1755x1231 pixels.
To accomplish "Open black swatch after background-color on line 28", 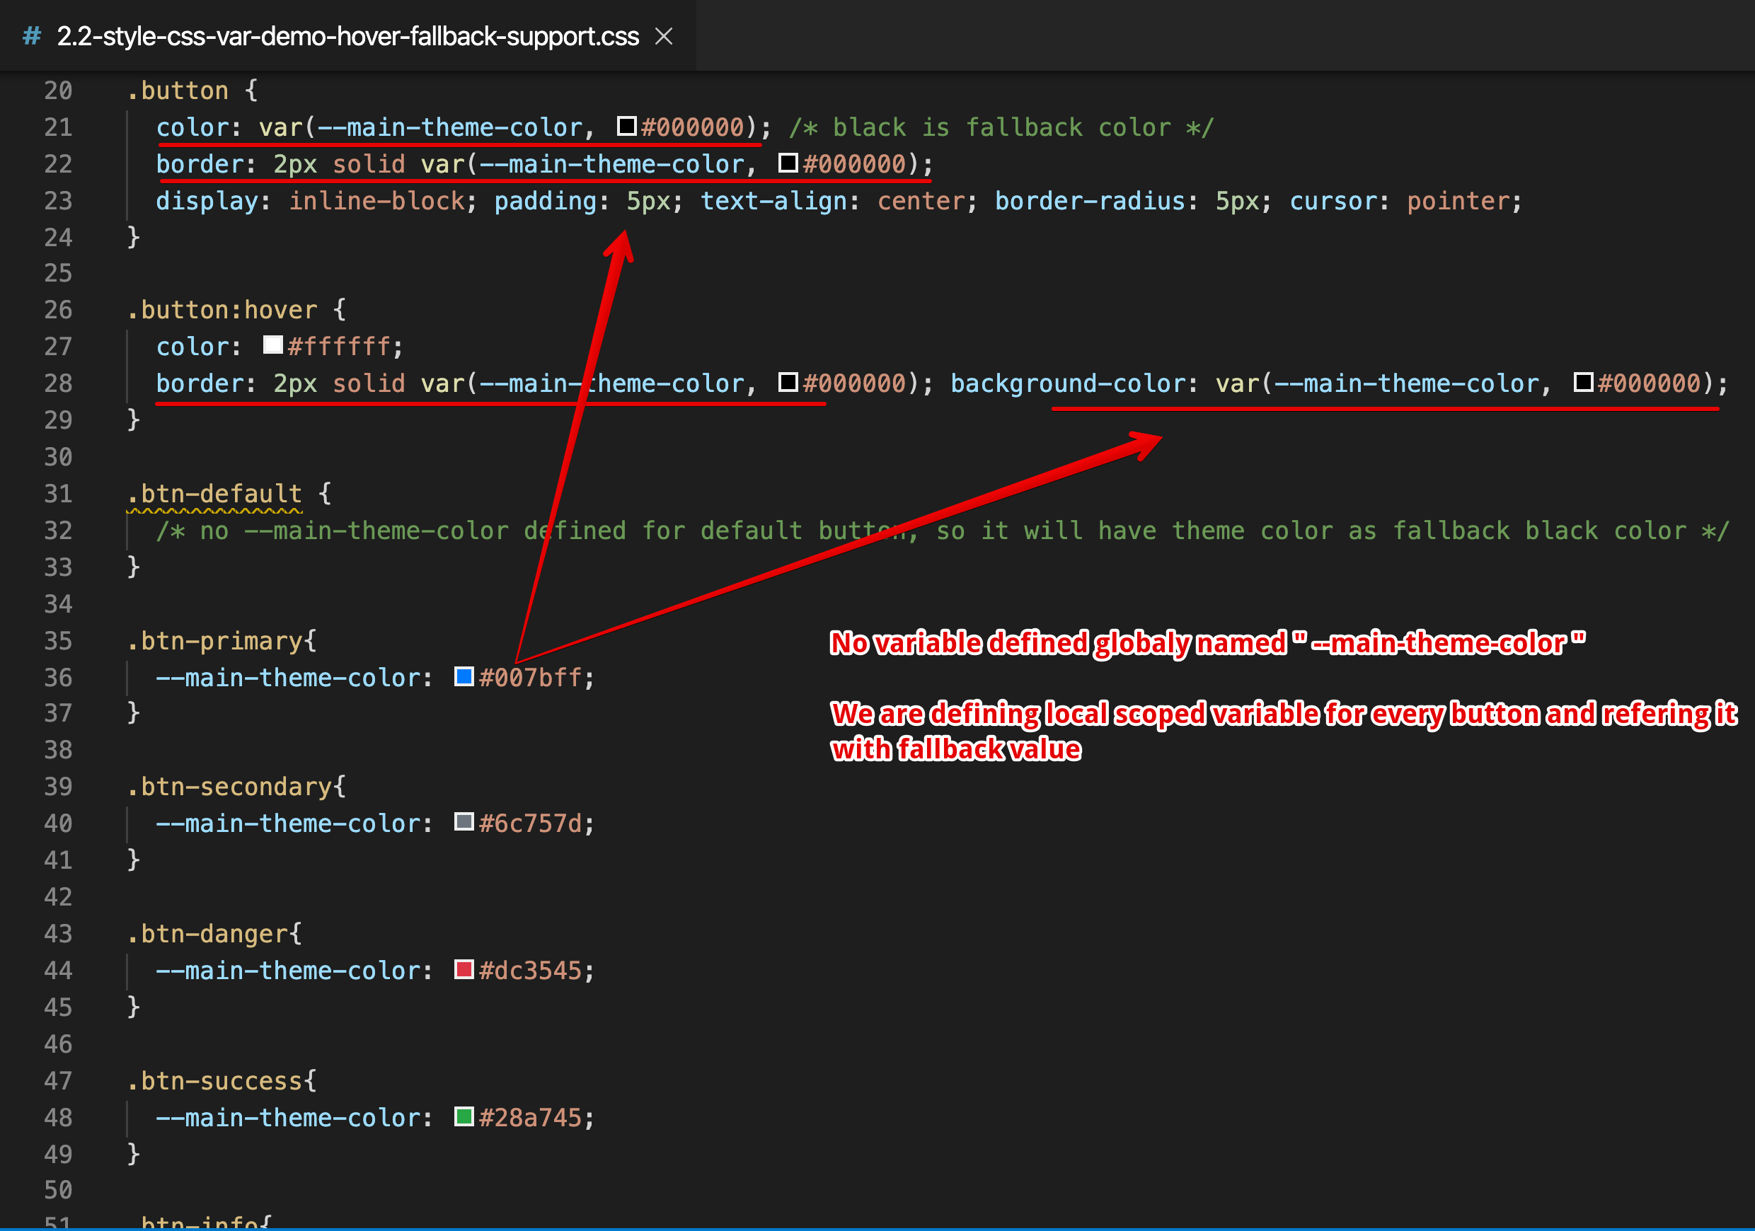I will (x=1583, y=382).
